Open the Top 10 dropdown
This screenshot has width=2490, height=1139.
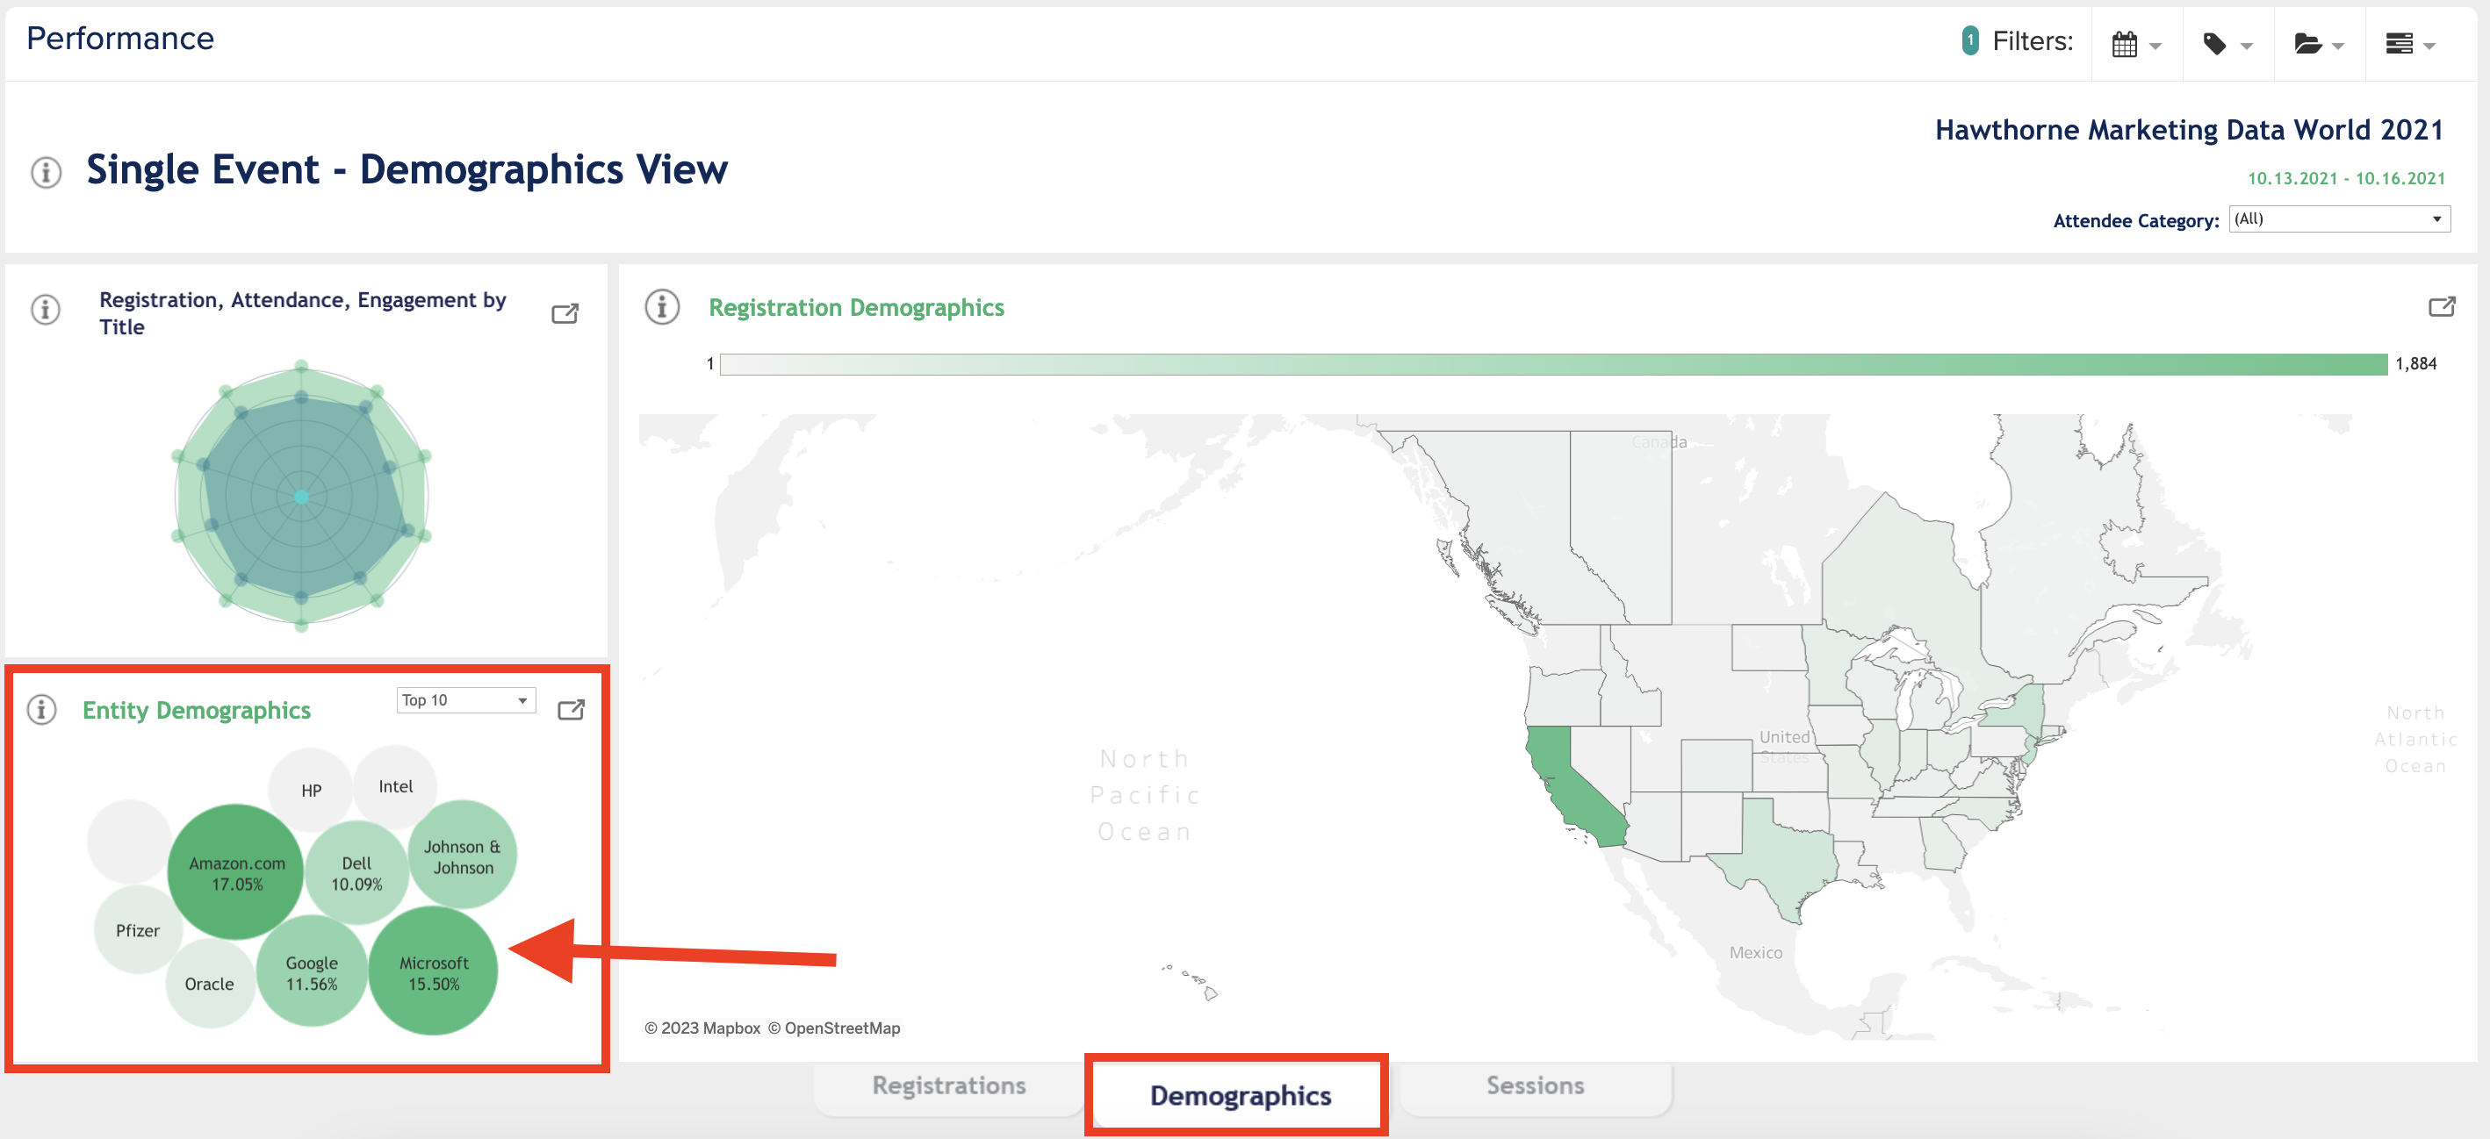tap(466, 699)
